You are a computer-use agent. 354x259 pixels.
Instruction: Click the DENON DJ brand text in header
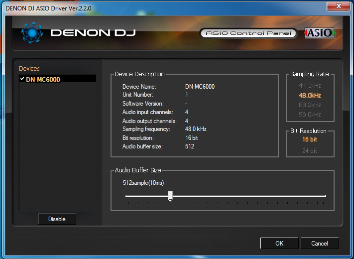tap(93, 33)
